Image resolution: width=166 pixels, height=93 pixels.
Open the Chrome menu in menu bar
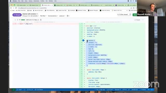(15, 1)
